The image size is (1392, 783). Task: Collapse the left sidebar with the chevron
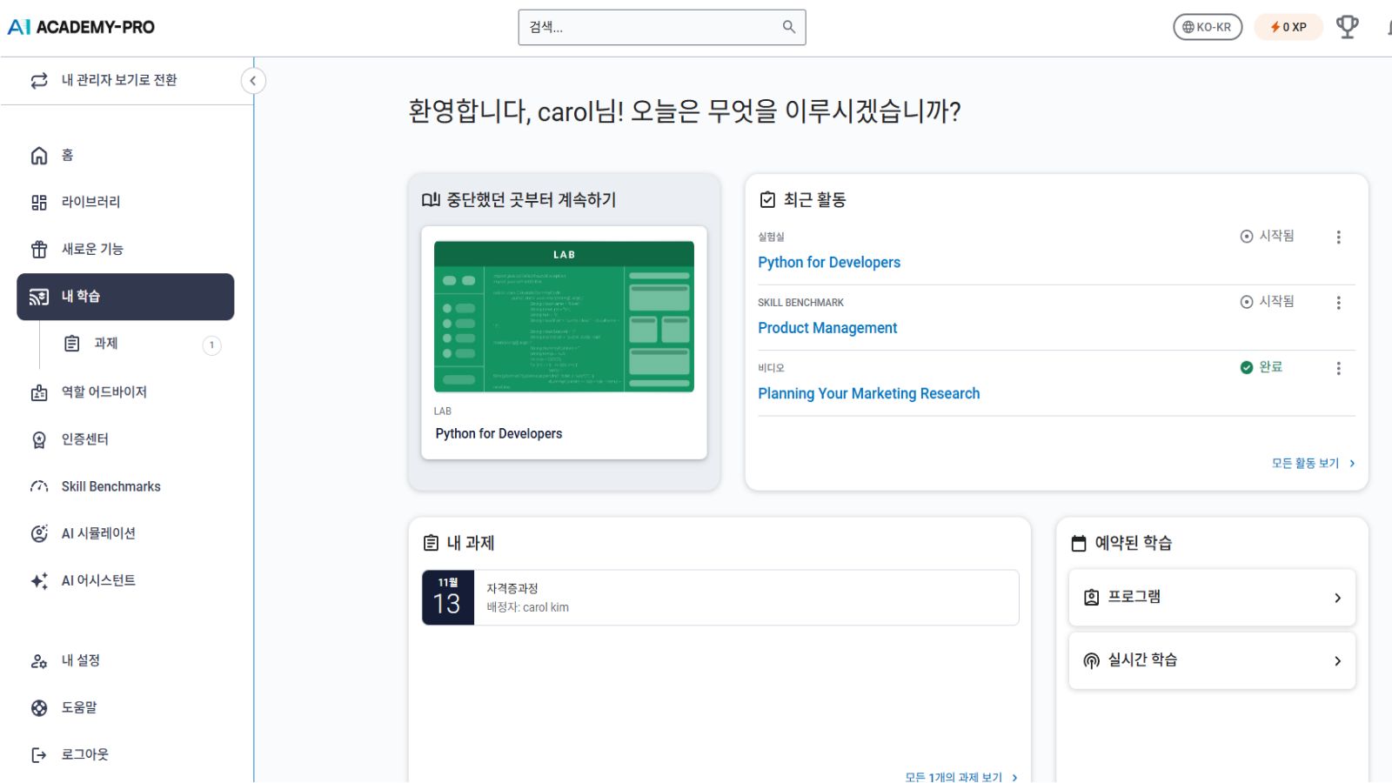coord(253,80)
